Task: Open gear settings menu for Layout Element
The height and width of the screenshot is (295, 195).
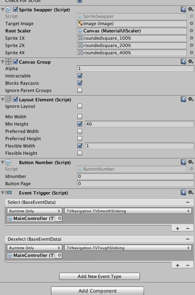Action: pyautogui.click(x=191, y=99)
